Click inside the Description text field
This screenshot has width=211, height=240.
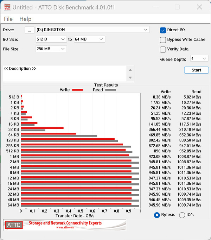pos(65,74)
